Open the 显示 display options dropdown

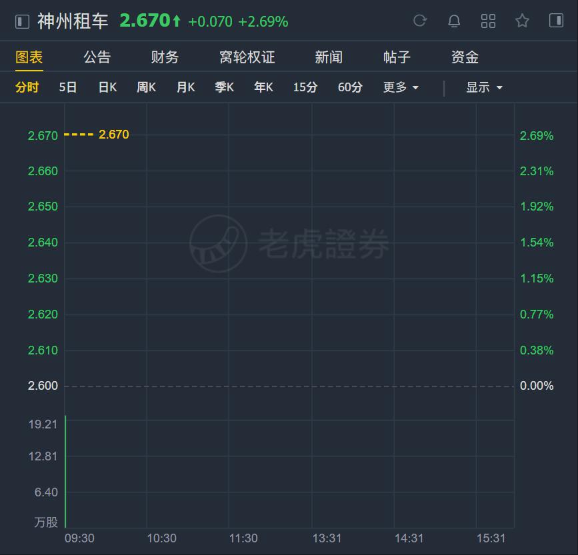tap(485, 87)
